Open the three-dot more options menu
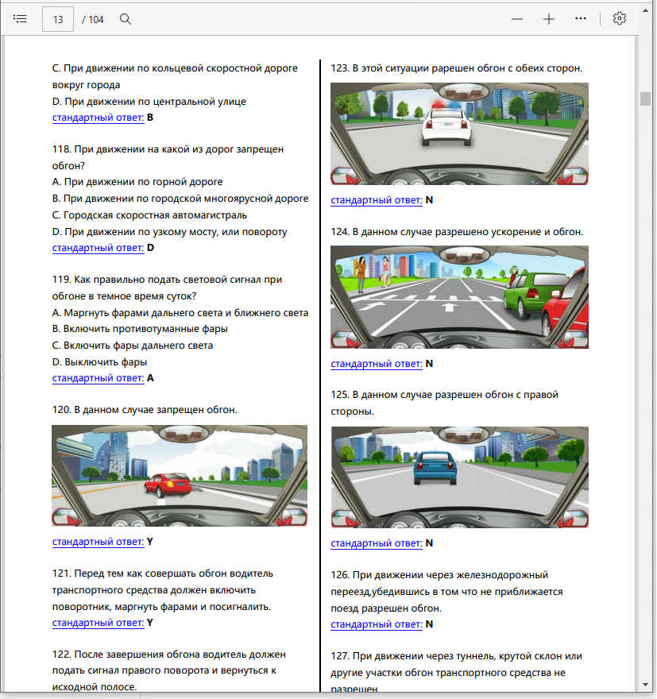657x699 pixels. (581, 19)
